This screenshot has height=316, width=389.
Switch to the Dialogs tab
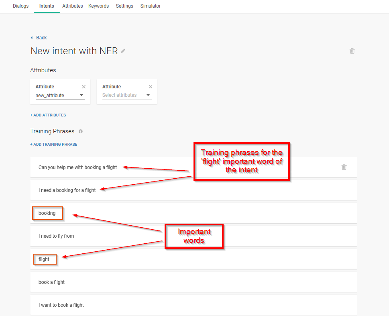point(20,6)
